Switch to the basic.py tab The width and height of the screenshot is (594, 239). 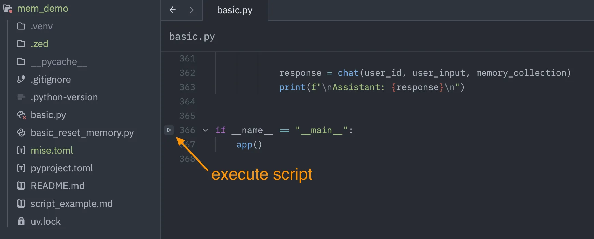click(235, 10)
